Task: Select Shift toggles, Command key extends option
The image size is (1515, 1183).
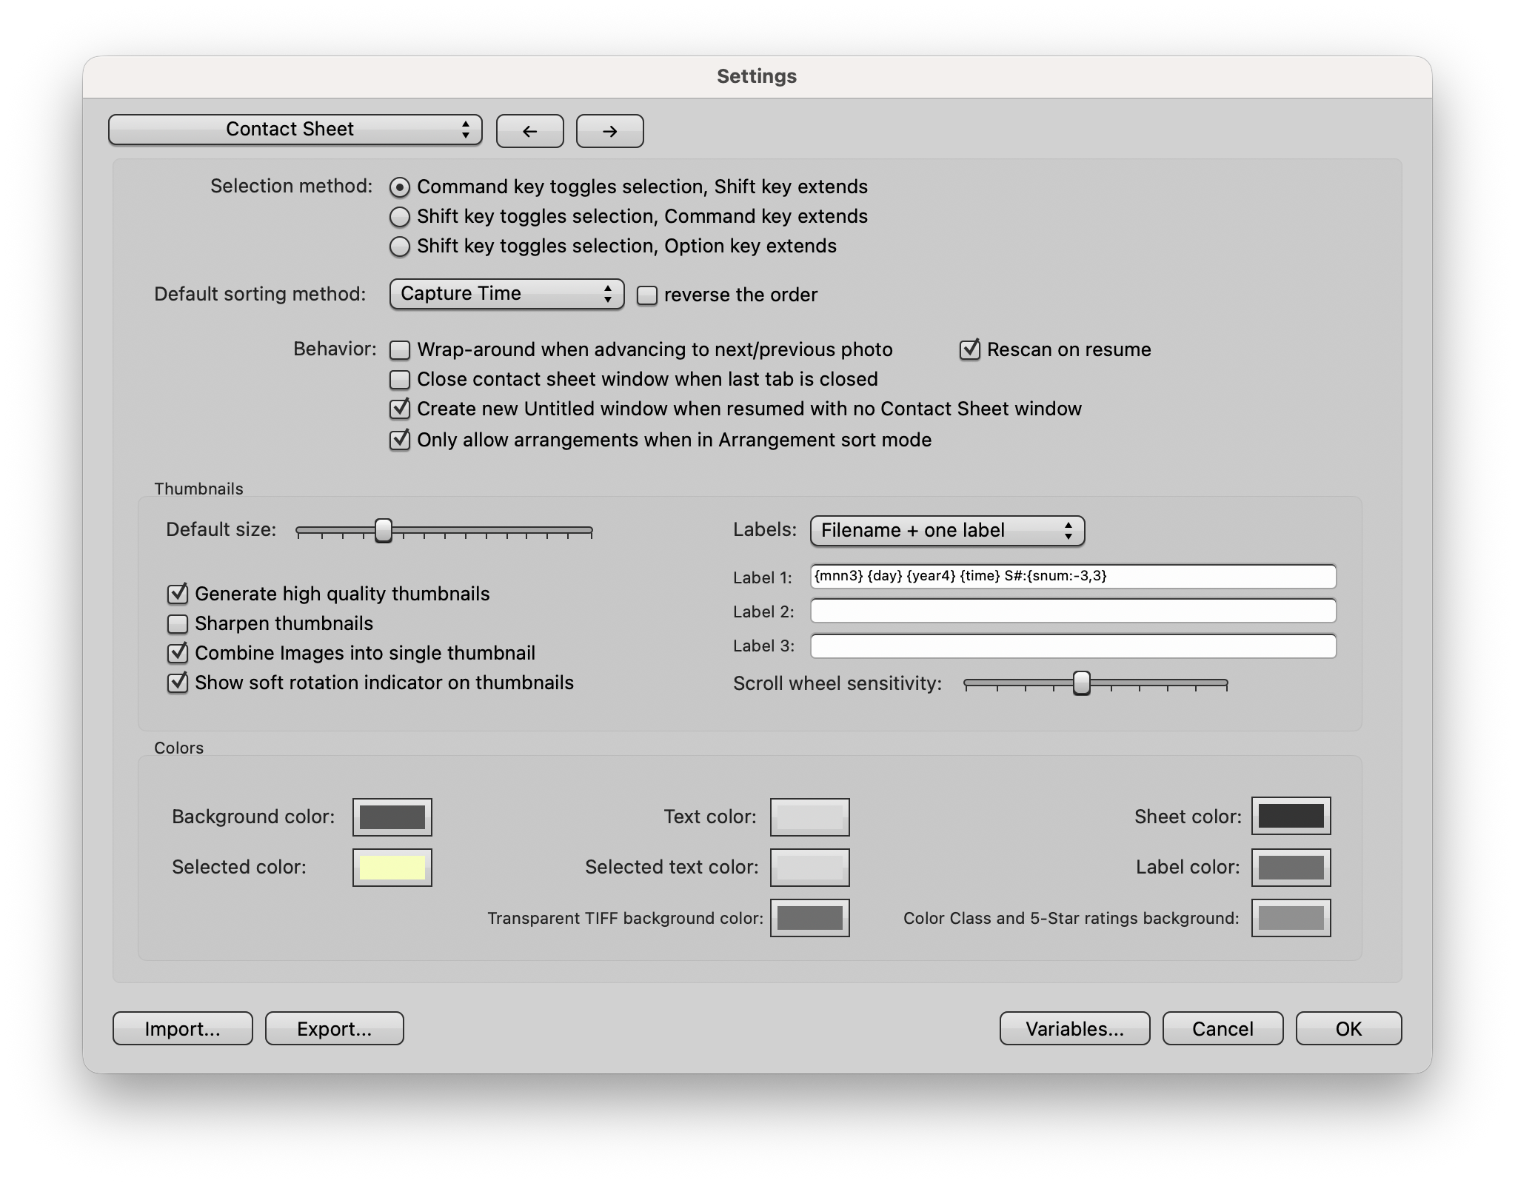Action: click(400, 217)
